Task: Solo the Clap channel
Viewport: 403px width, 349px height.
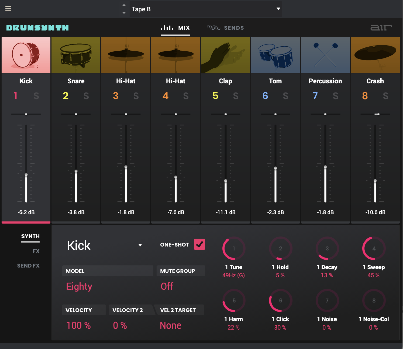Action: click(236, 96)
